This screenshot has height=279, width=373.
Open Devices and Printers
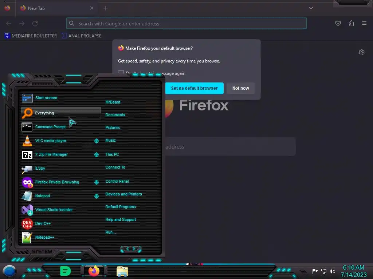pyautogui.click(x=124, y=194)
